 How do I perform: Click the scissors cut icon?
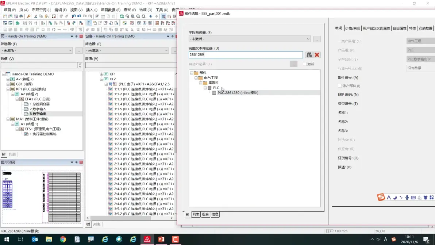35,16
